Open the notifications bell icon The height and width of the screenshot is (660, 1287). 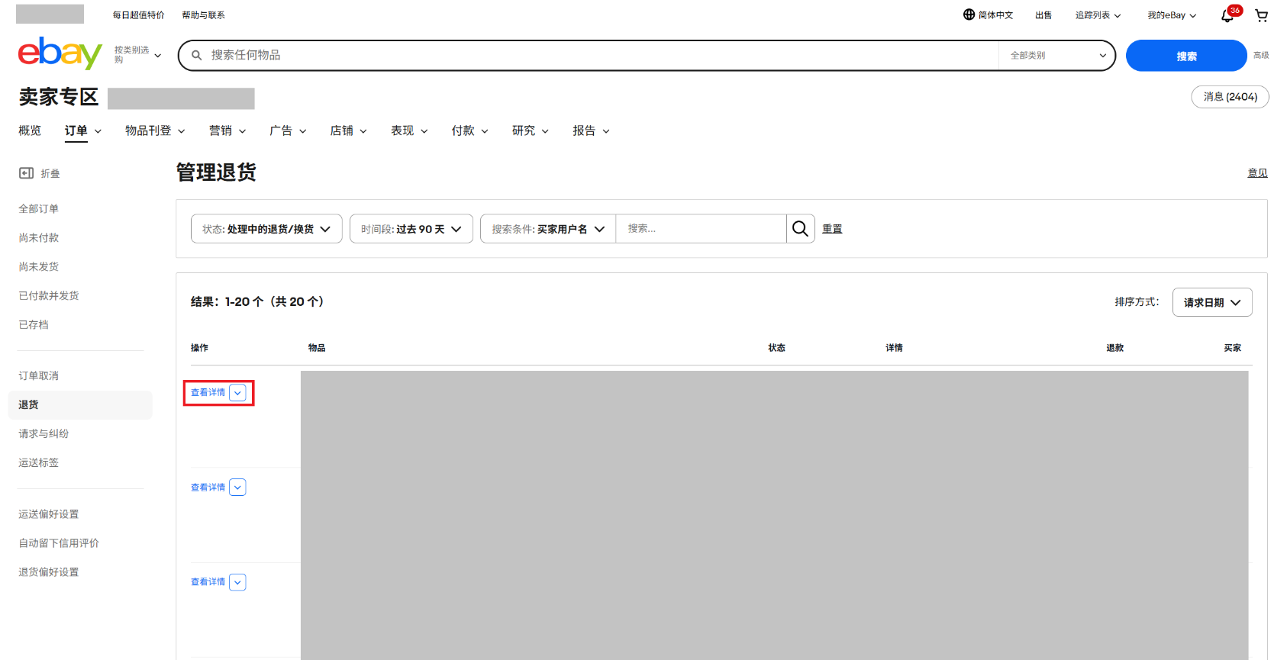click(1227, 15)
